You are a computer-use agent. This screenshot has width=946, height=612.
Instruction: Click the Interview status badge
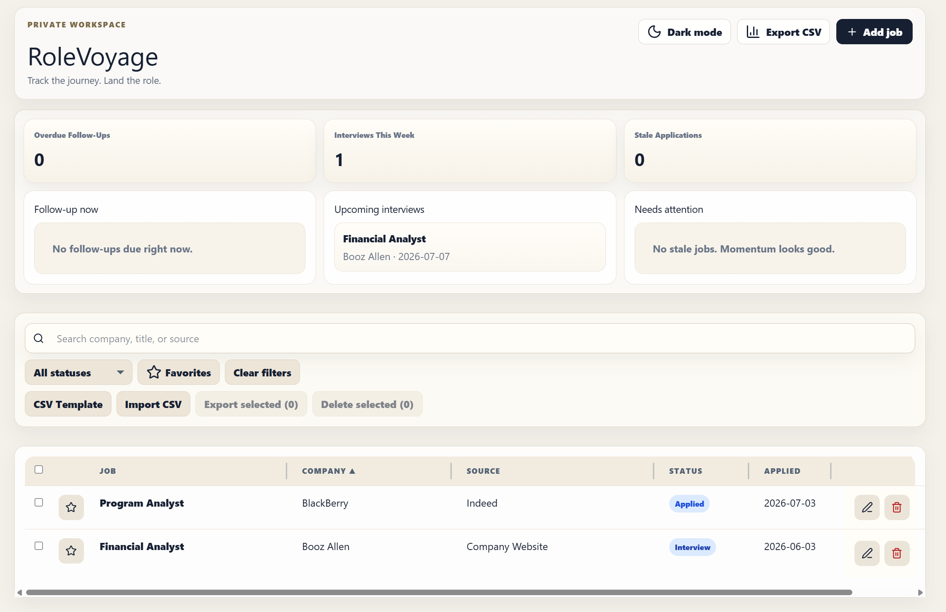[x=692, y=547]
